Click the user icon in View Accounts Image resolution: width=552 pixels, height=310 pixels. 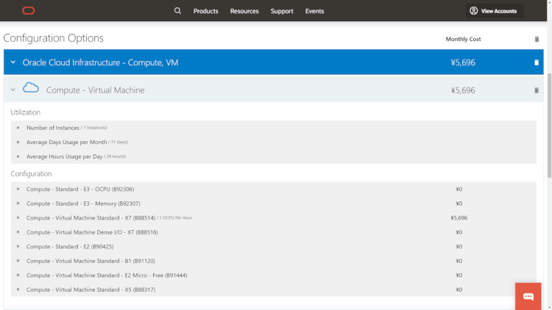(474, 11)
